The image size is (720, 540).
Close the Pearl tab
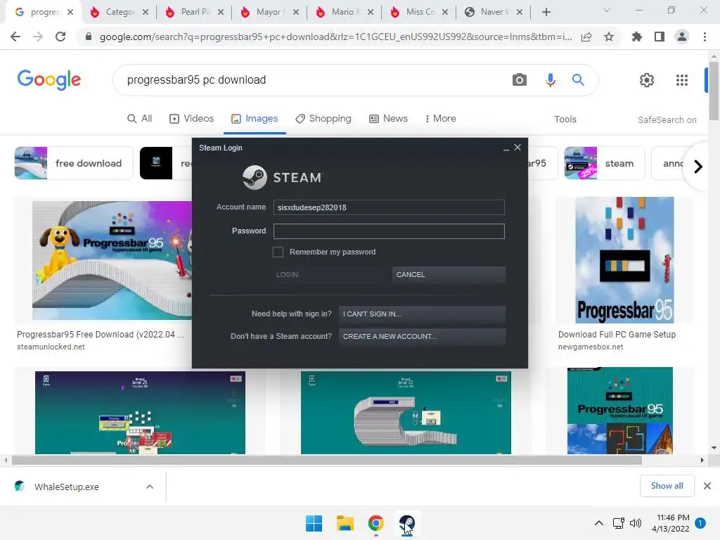(x=221, y=13)
